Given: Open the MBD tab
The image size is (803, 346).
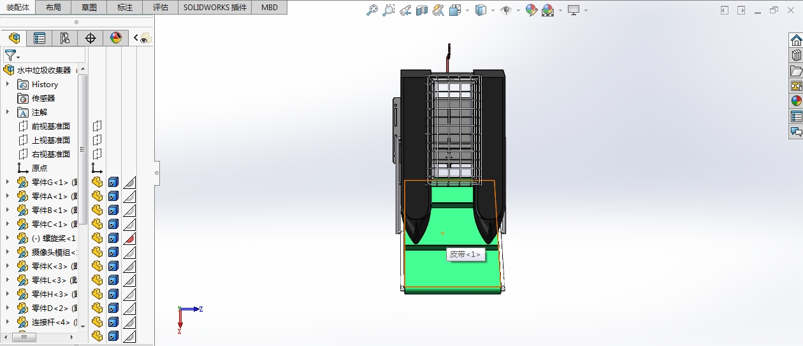Looking at the screenshot, I should point(270,8).
